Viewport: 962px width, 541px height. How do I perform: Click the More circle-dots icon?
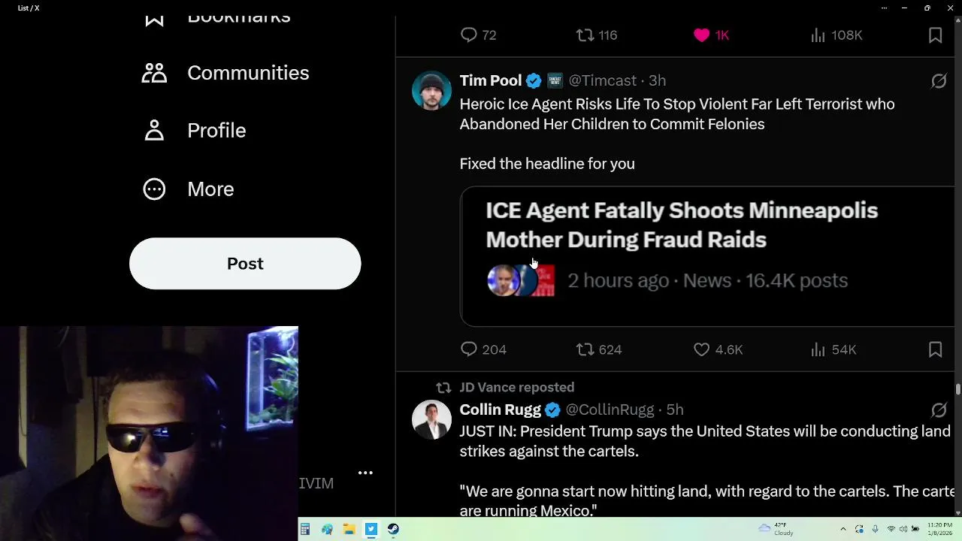pyautogui.click(x=154, y=189)
